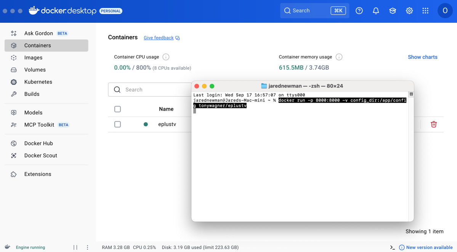Open Builds section
Screen dimensions: 457x252
pyautogui.click(x=47, y=94)
